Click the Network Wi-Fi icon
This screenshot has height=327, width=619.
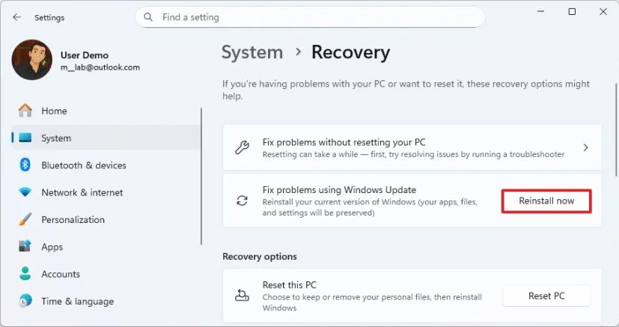coord(25,192)
